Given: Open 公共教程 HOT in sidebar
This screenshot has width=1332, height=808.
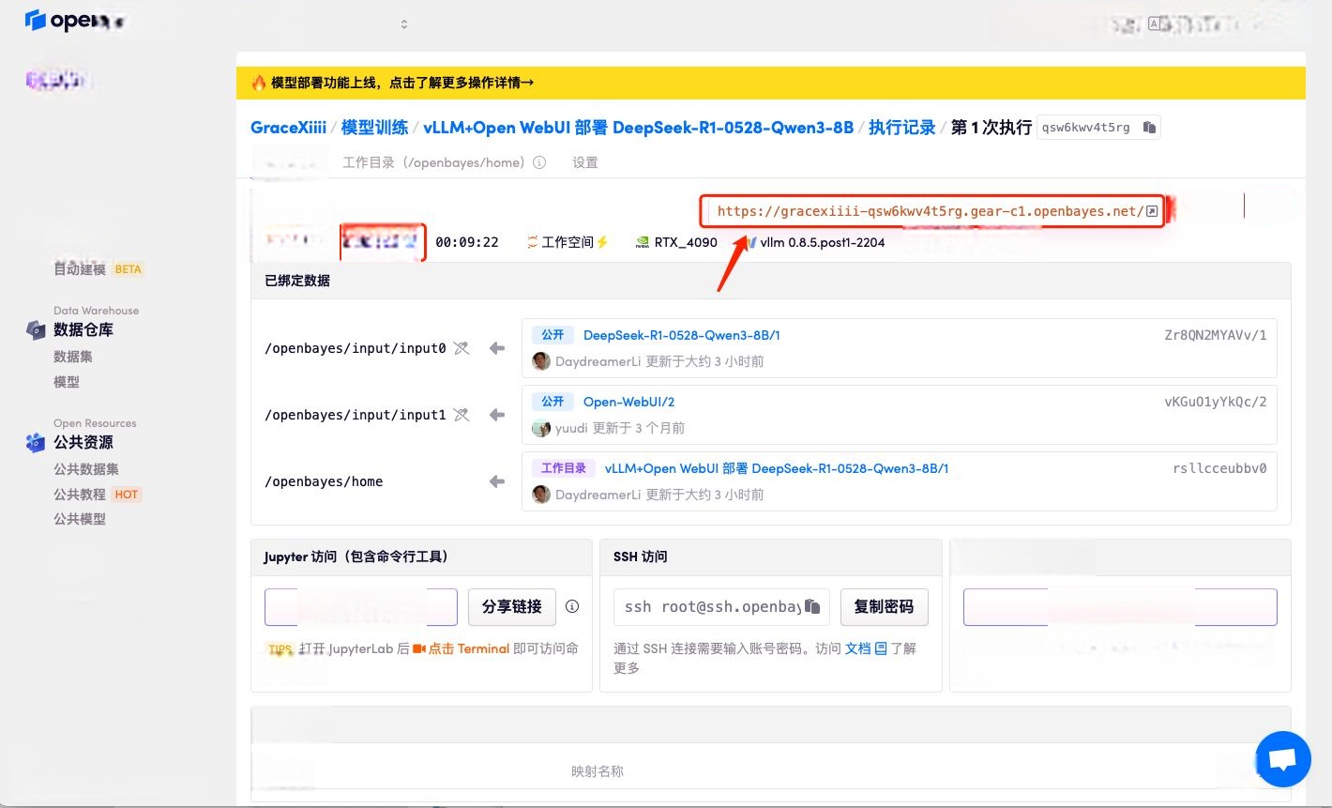Looking at the screenshot, I should click(98, 495).
